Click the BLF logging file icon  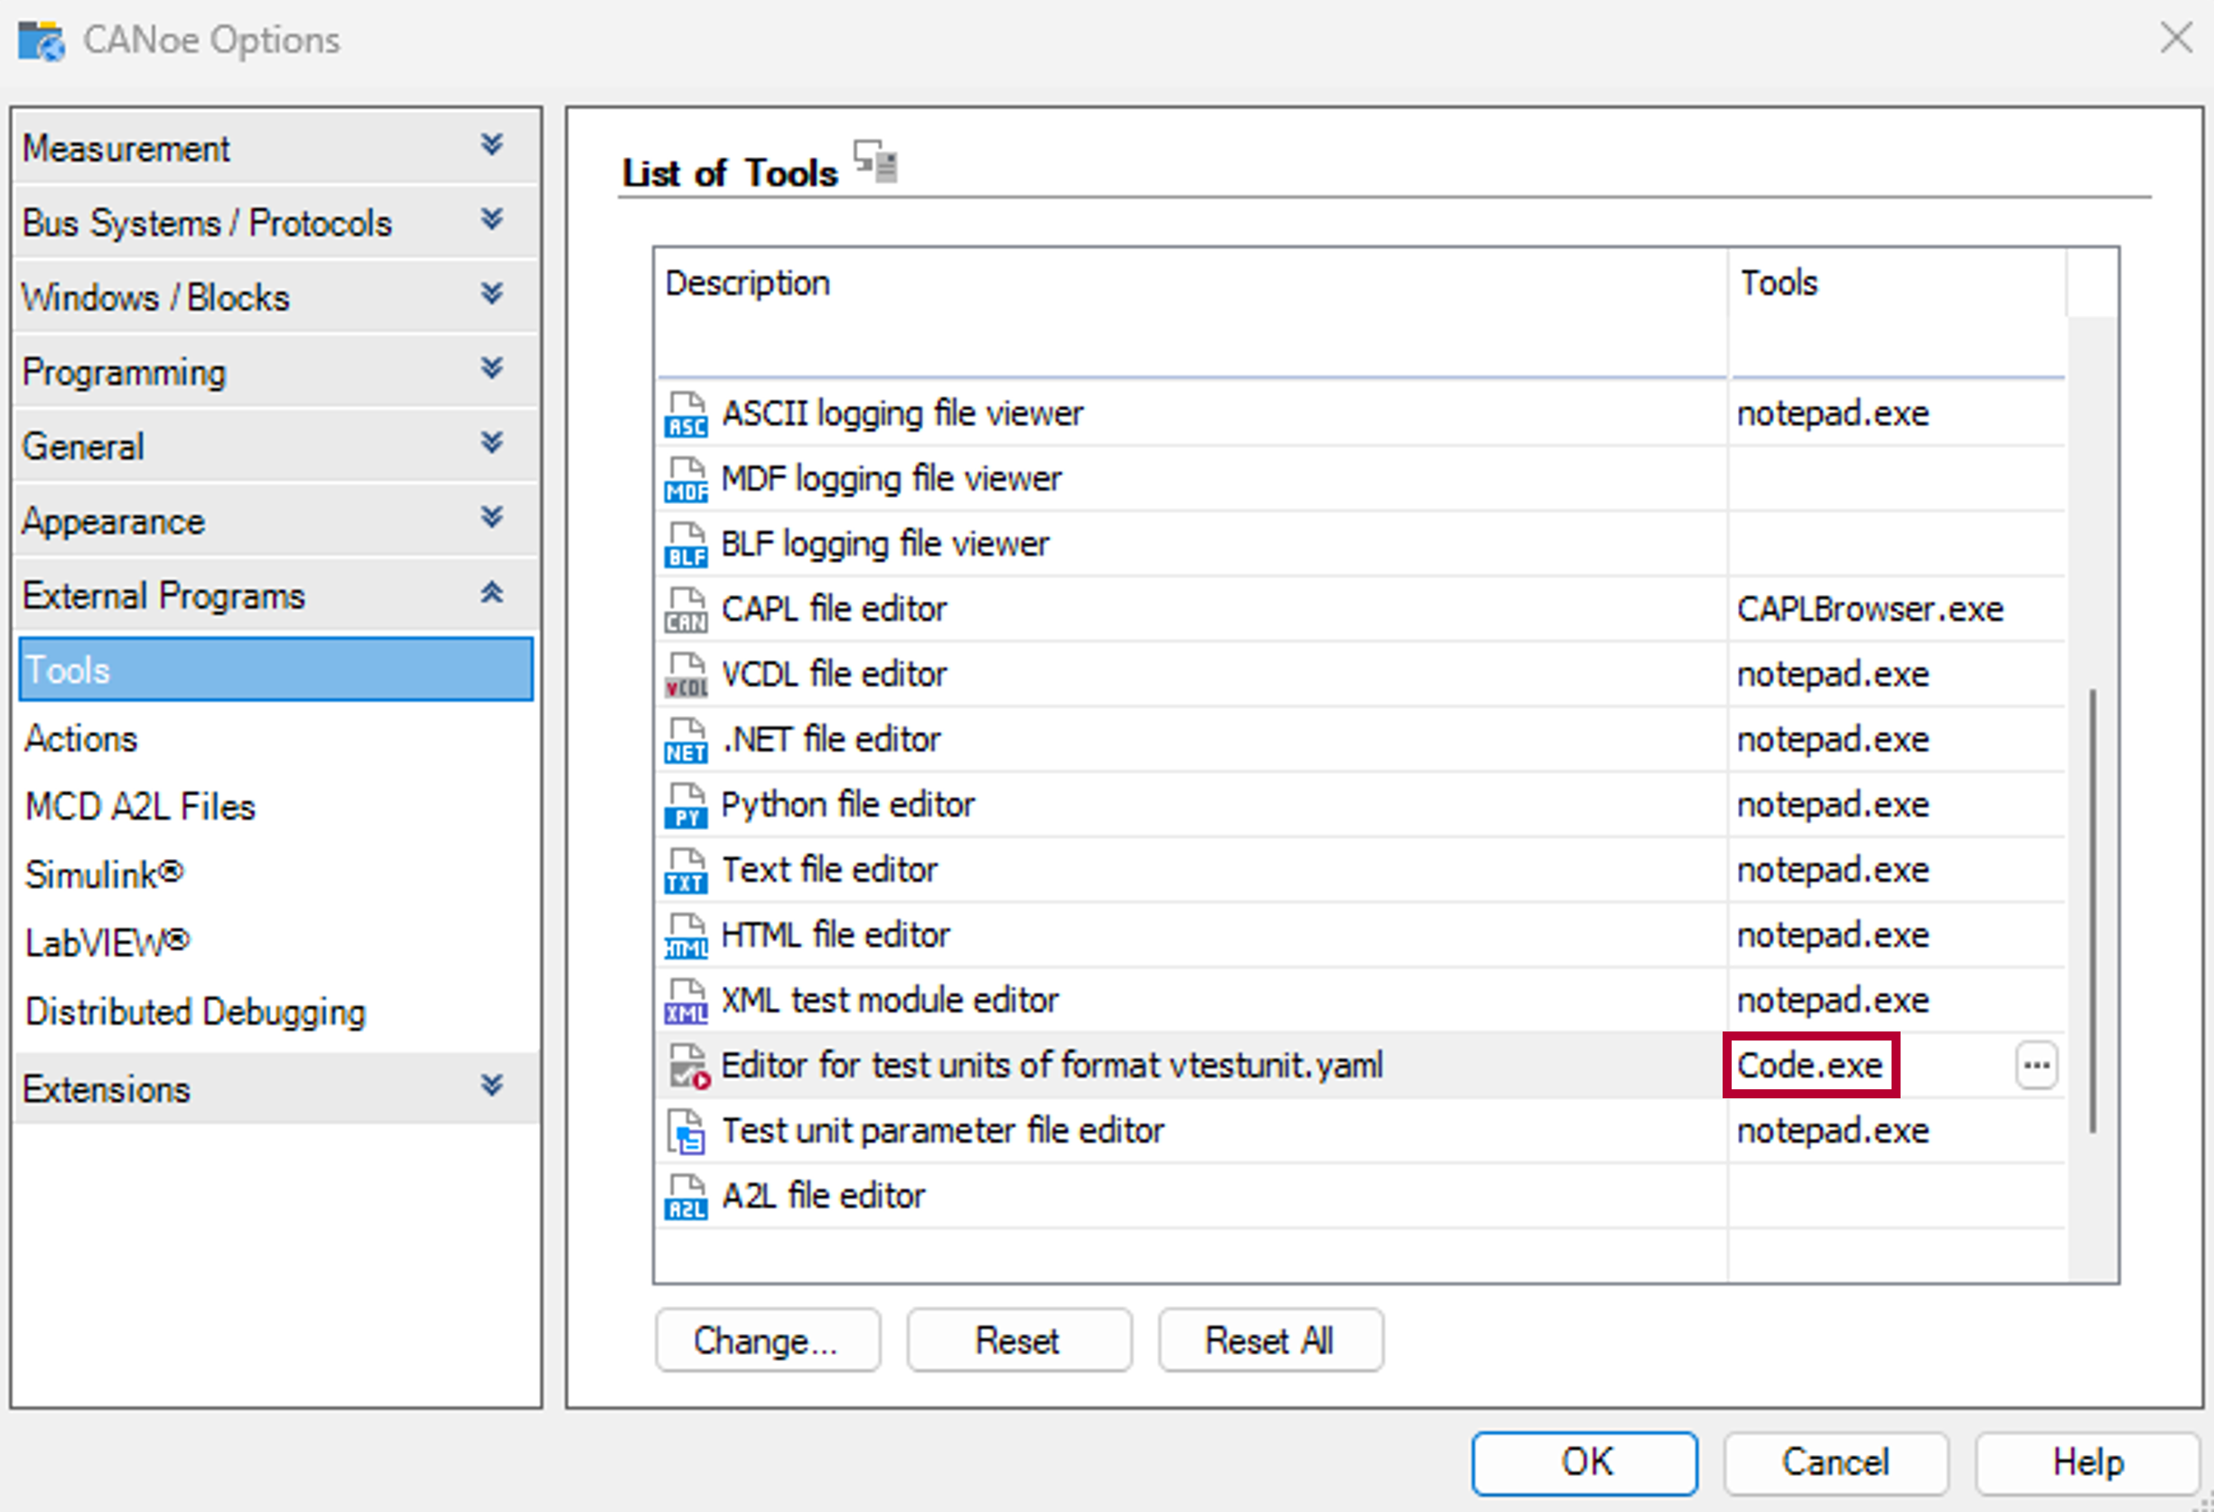(685, 544)
